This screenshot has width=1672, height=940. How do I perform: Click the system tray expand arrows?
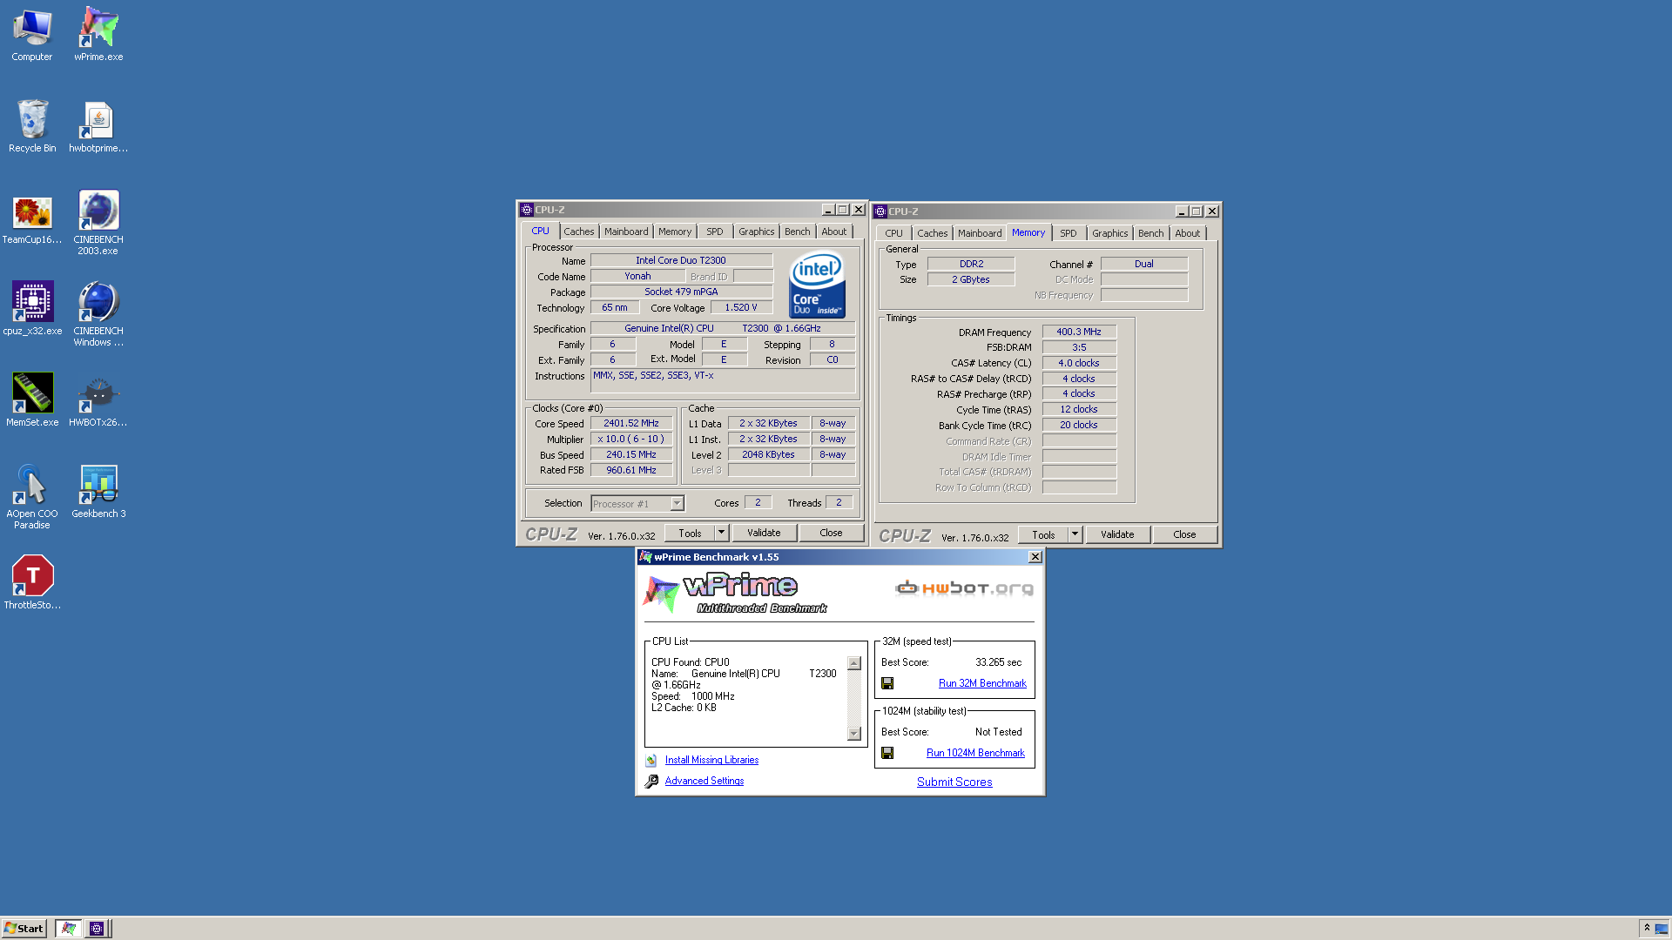pyautogui.click(x=1646, y=928)
